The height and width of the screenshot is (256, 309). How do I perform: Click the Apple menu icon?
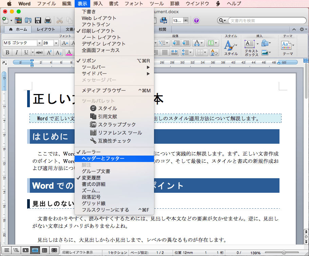pos(9,3)
